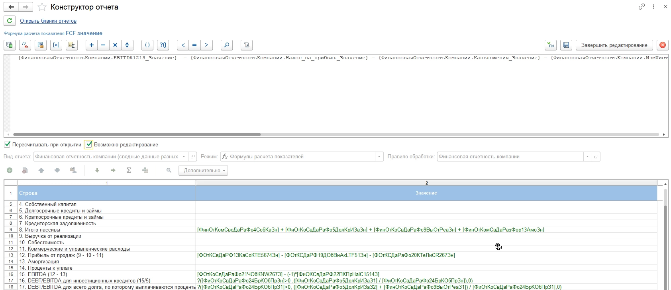
Task: Click the copy tables formula toolbar icon
Action: [x=10, y=45]
